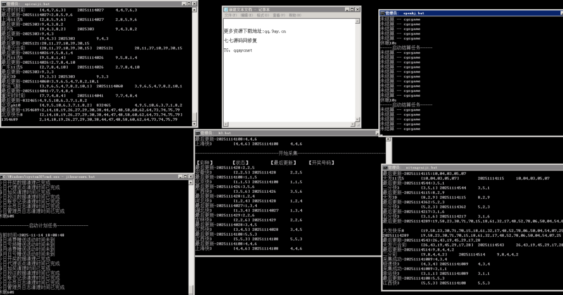Open the 帮助 menu in Notepad
The width and height of the screenshot is (563, 295).
click(295, 16)
